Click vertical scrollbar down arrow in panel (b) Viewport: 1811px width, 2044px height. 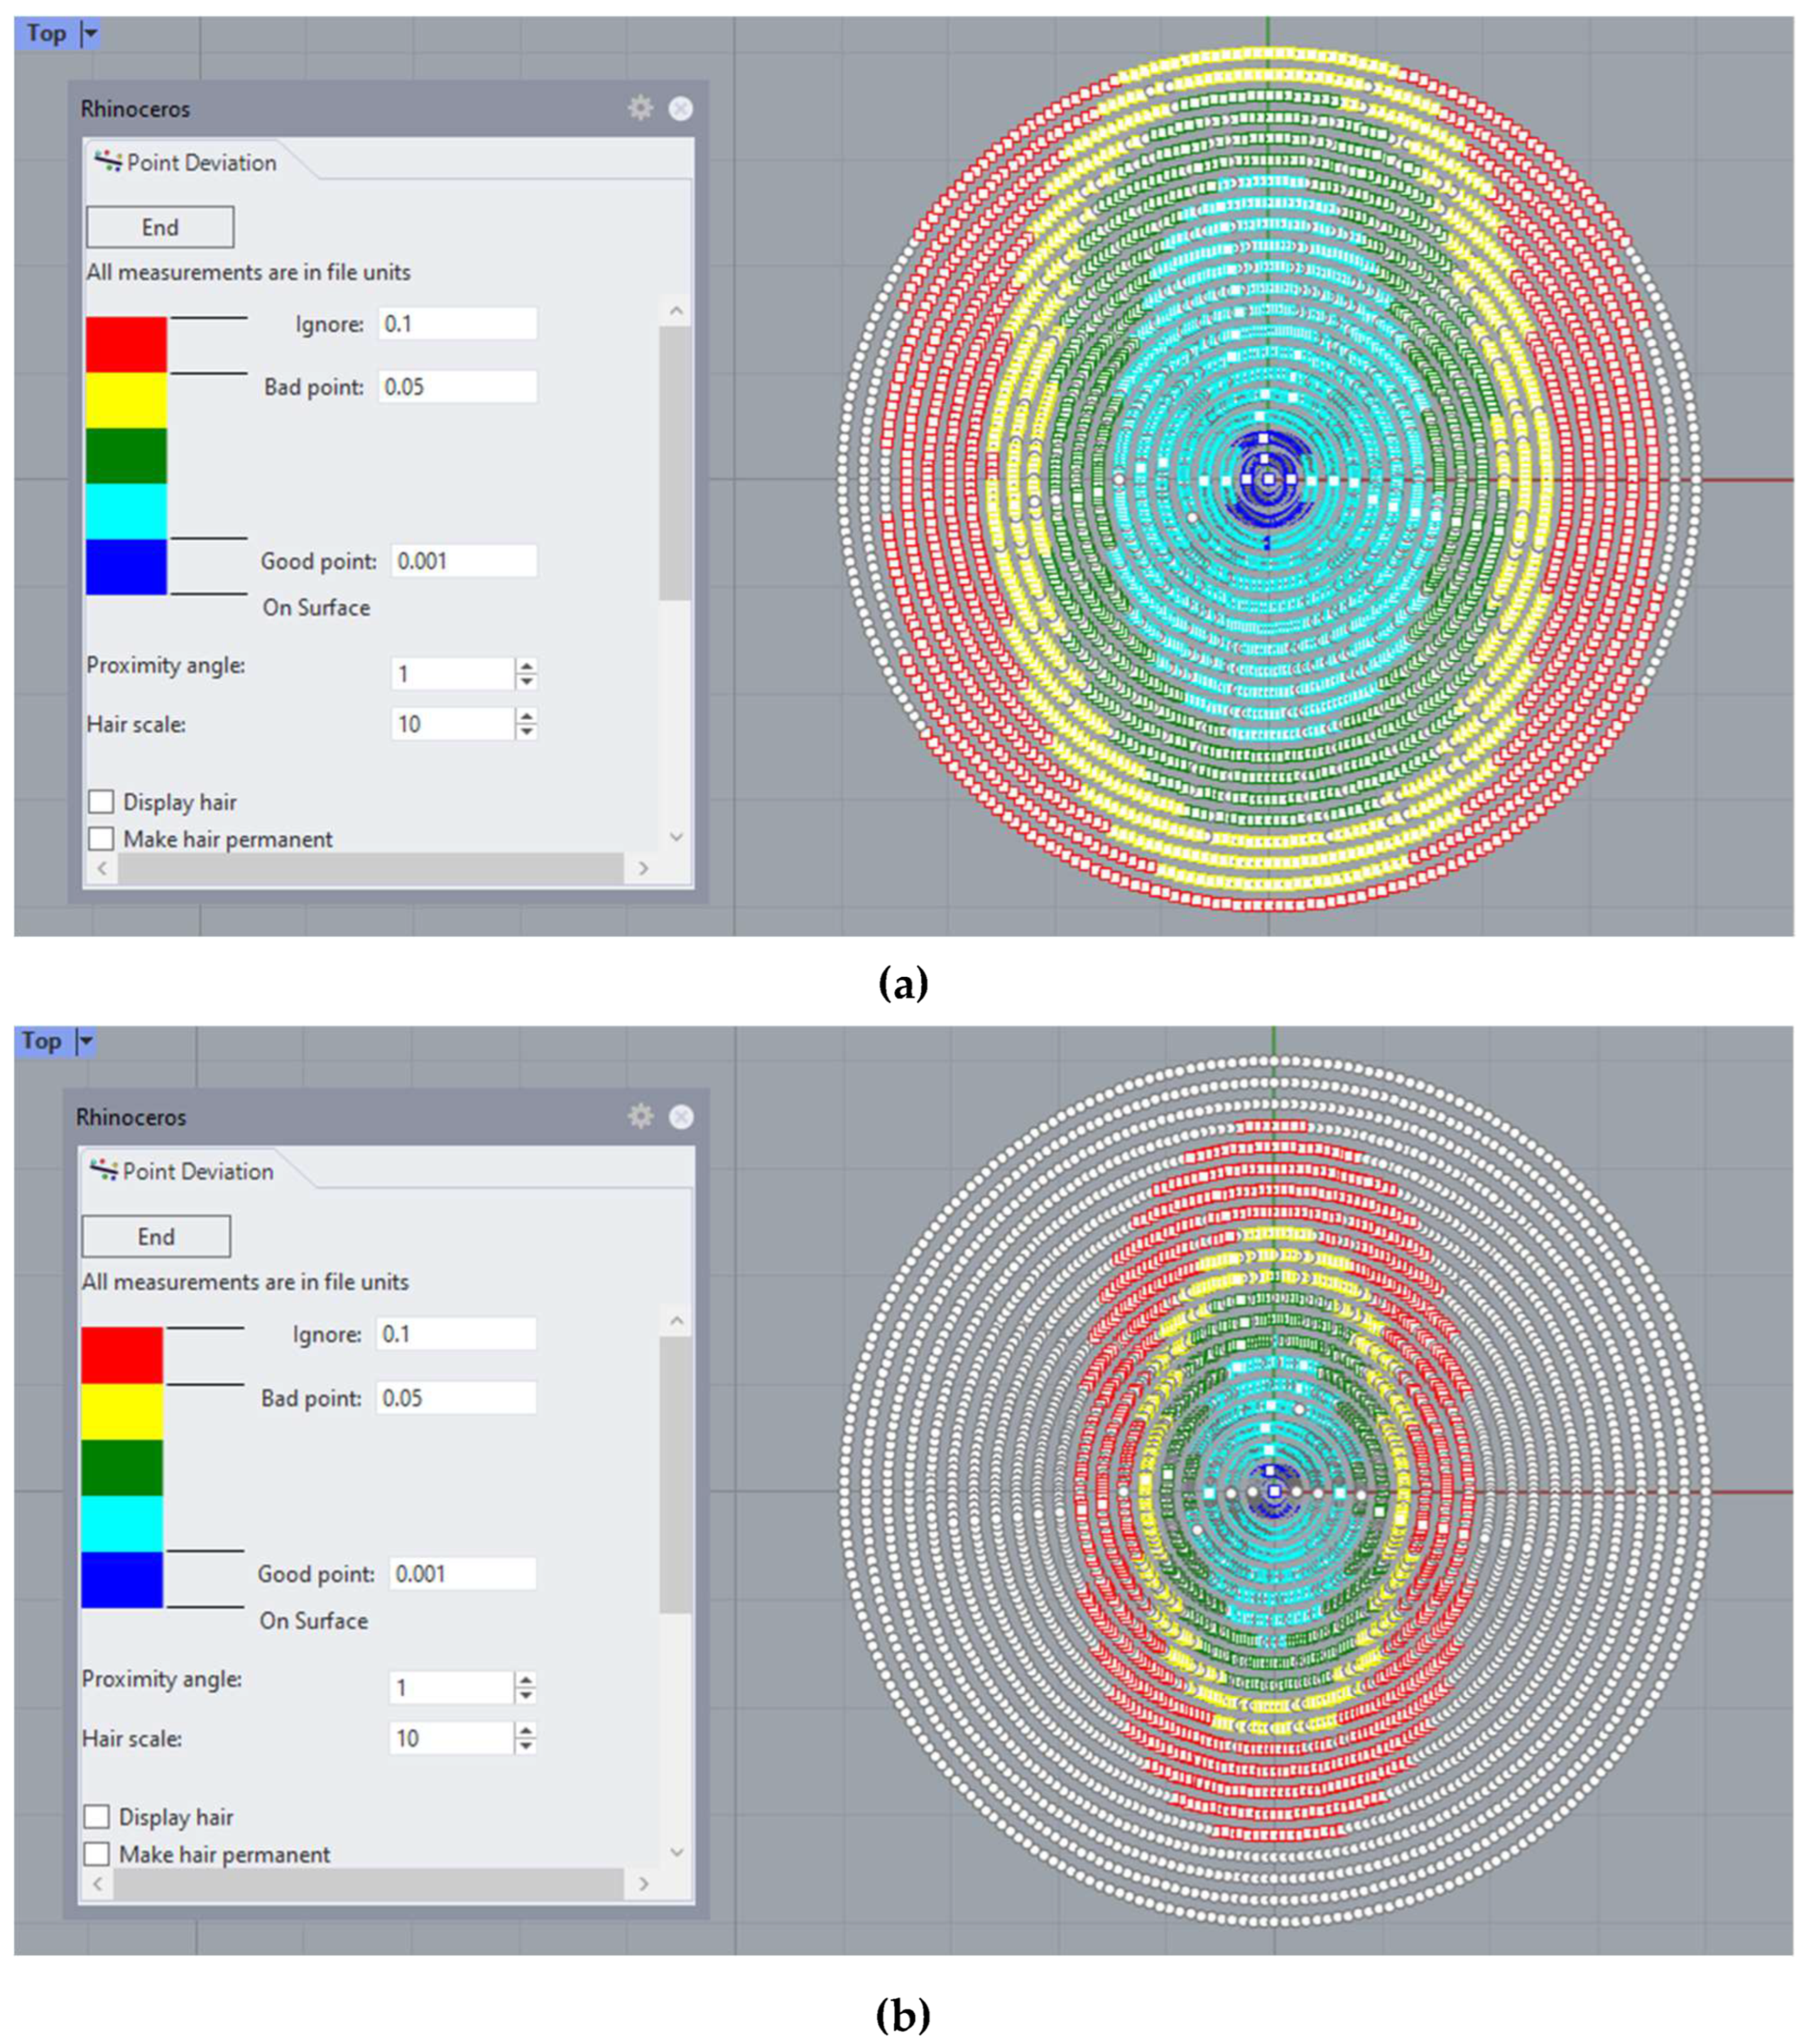[x=676, y=1851]
